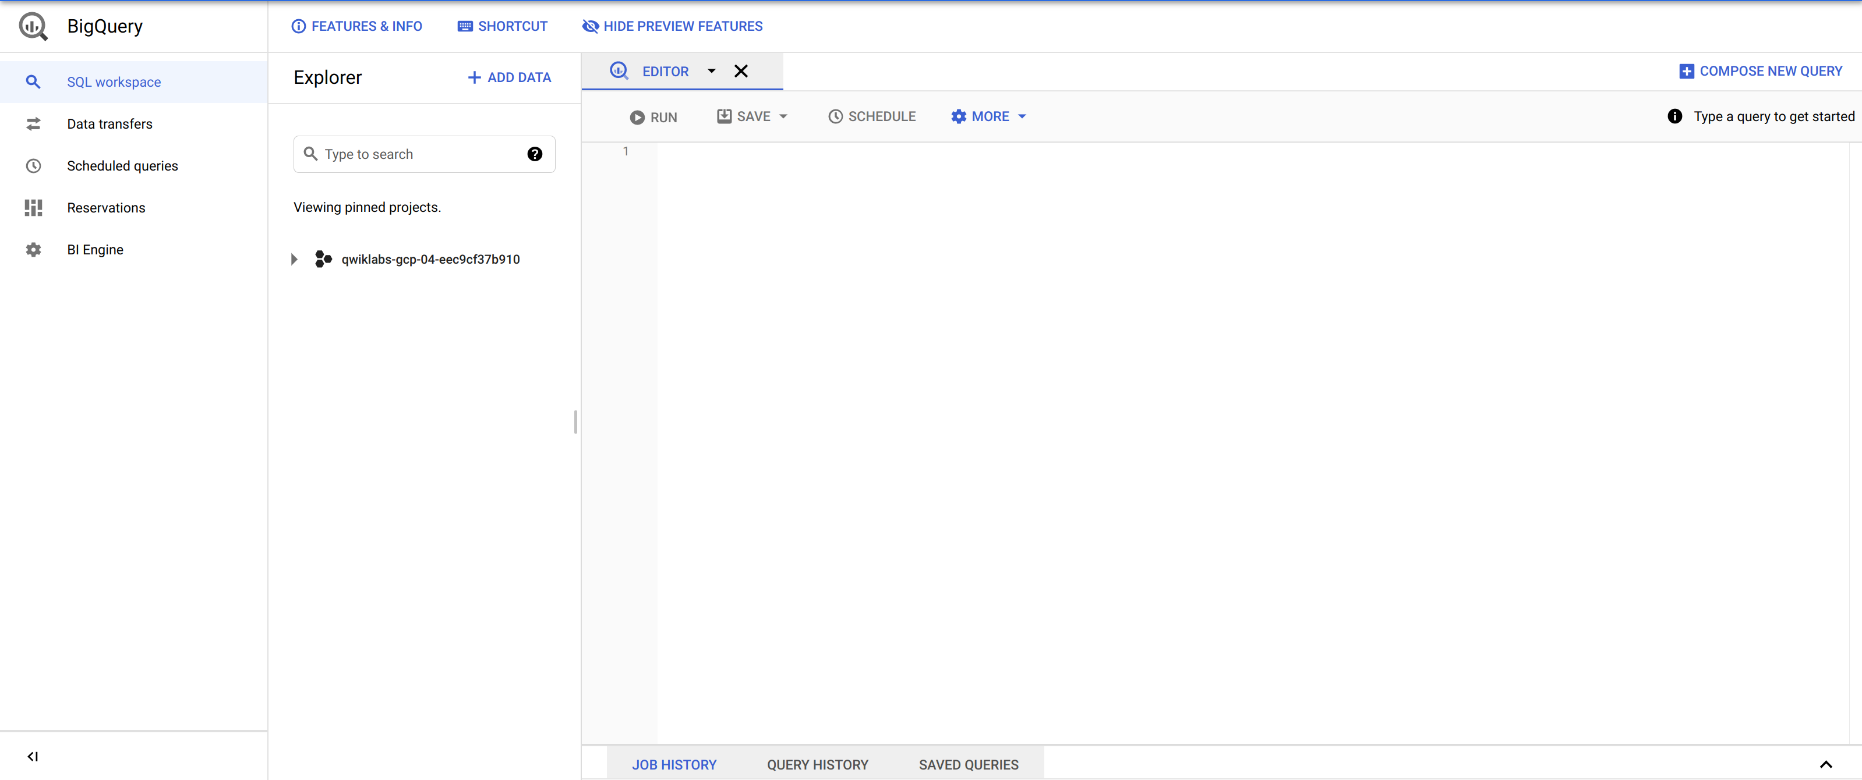Click the project cluster icon
Viewport: 1862px width, 780px height.
pos(323,259)
